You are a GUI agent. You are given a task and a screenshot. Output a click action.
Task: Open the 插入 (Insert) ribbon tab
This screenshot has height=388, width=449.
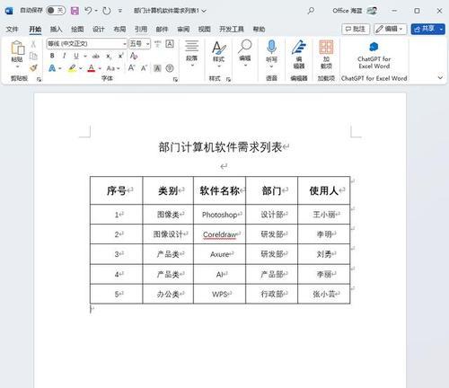coord(56,29)
